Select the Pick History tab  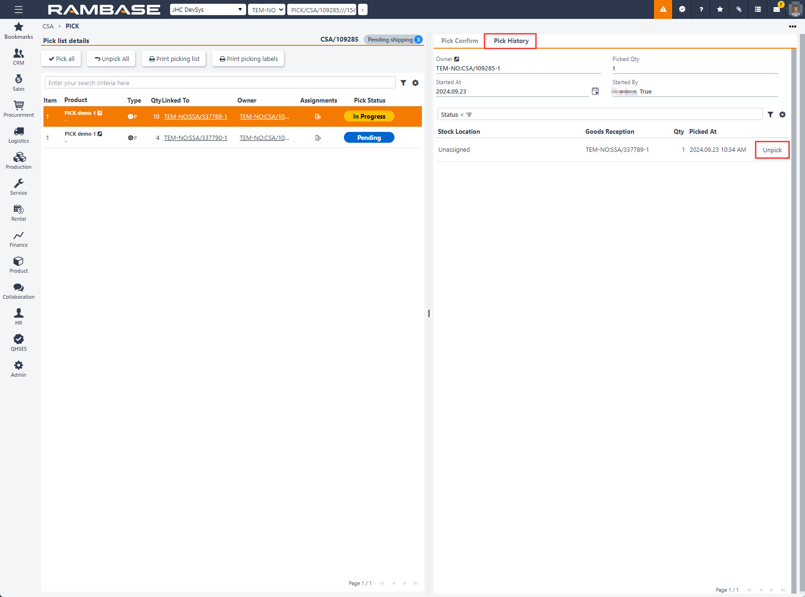pos(511,41)
